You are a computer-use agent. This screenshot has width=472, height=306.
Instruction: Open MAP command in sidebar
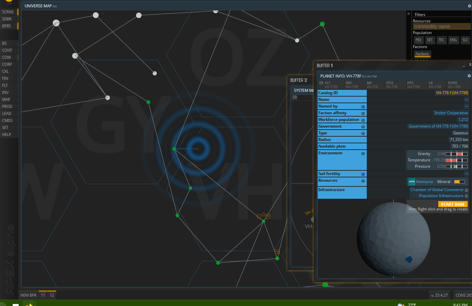[9, 100]
